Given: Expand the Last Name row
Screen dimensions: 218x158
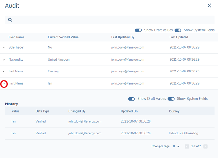Looking at the screenshot, I should pos(4,71).
